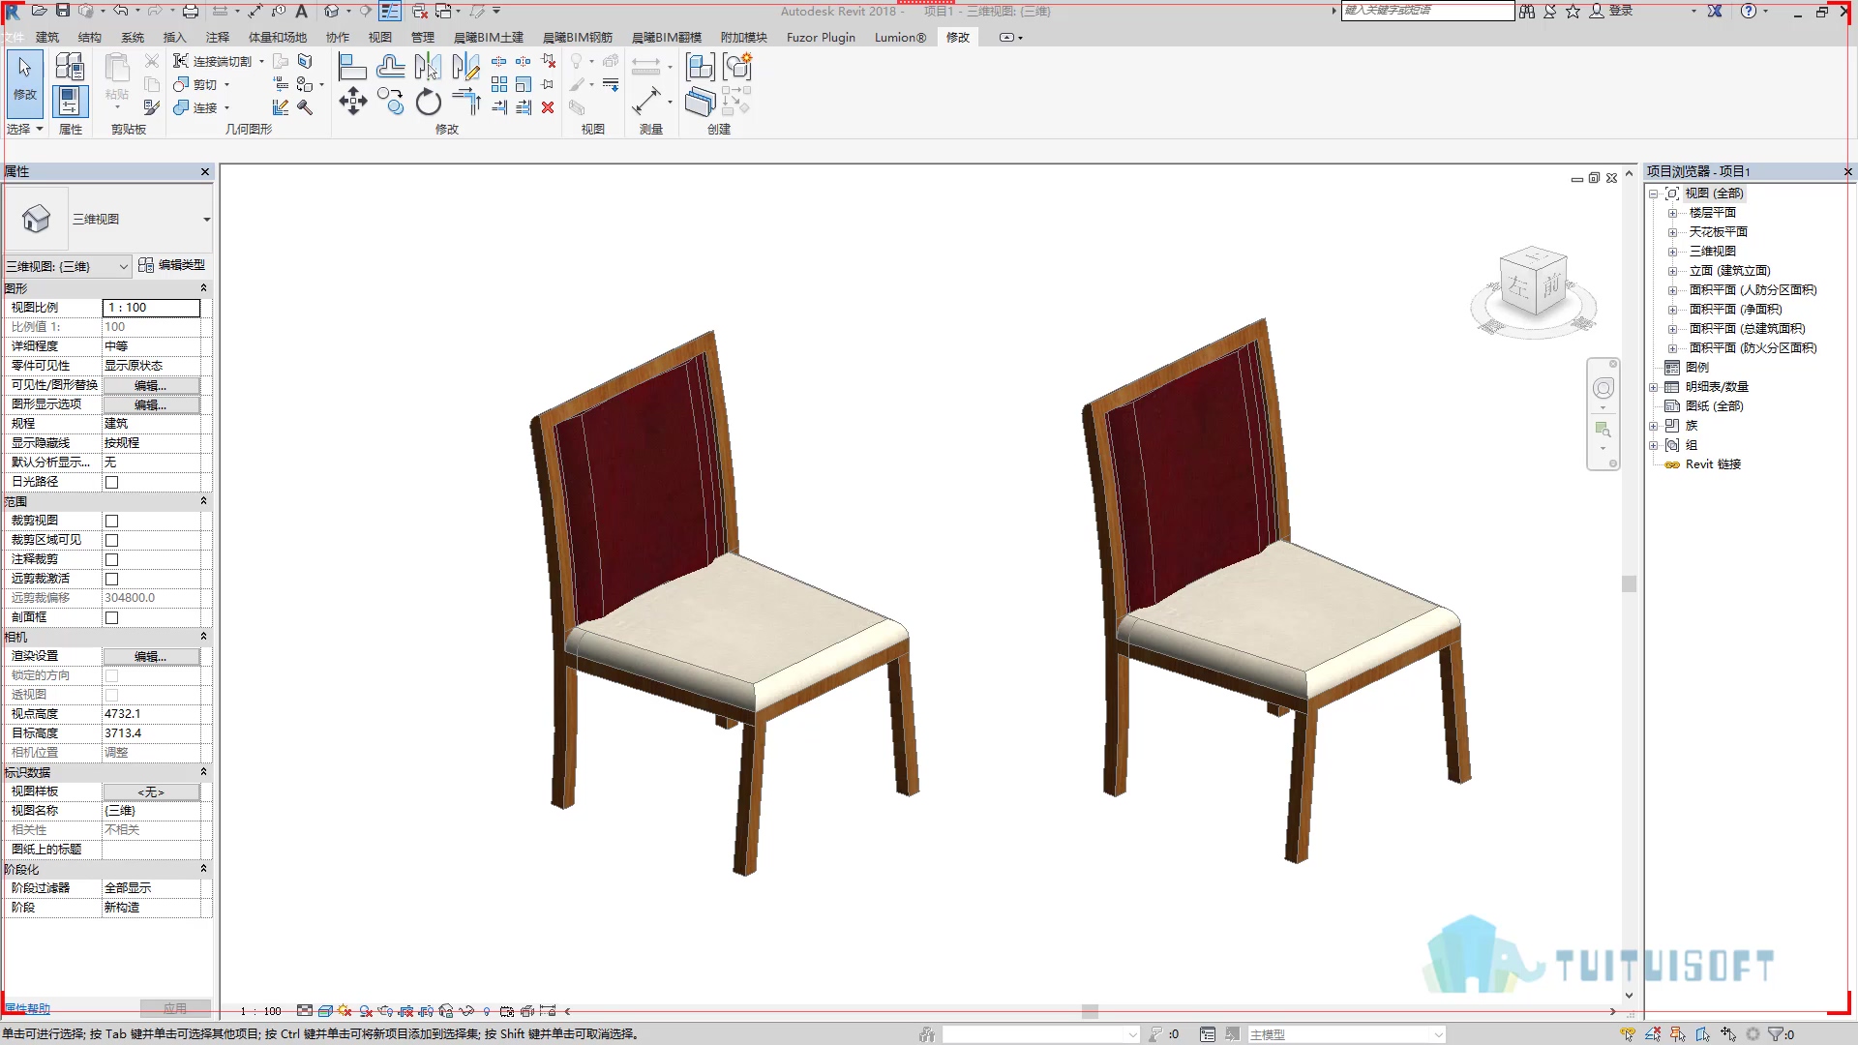Open the 建筑 ribbon tab
The height and width of the screenshot is (1045, 1858).
pos(47,37)
